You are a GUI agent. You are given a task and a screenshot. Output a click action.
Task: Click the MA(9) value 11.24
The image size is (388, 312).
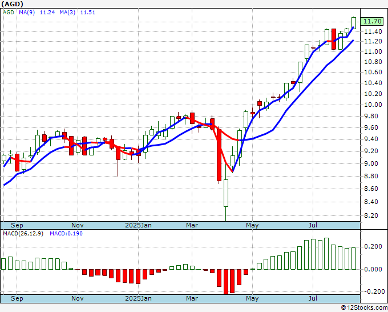click(47, 12)
